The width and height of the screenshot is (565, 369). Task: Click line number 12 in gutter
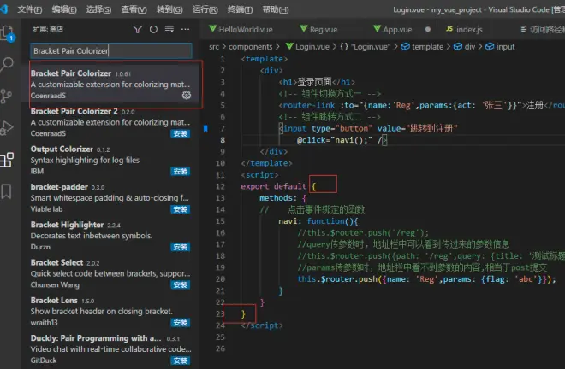(x=220, y=186)
